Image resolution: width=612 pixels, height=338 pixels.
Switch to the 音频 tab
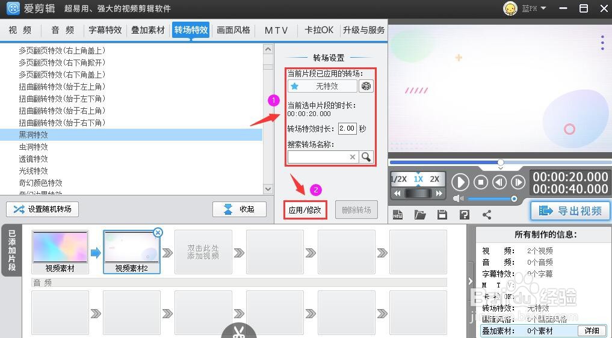pyautogui.click(x=63, y=30)
